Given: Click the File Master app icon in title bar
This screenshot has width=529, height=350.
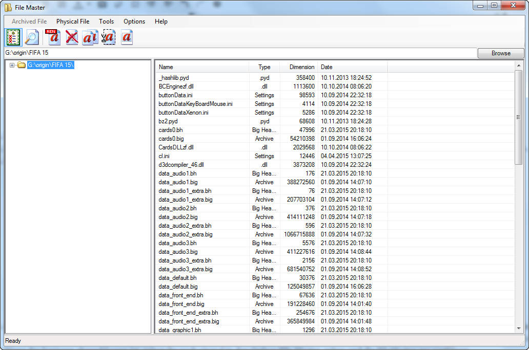Looking at the screenshot, I should click(x=8, y=7).
